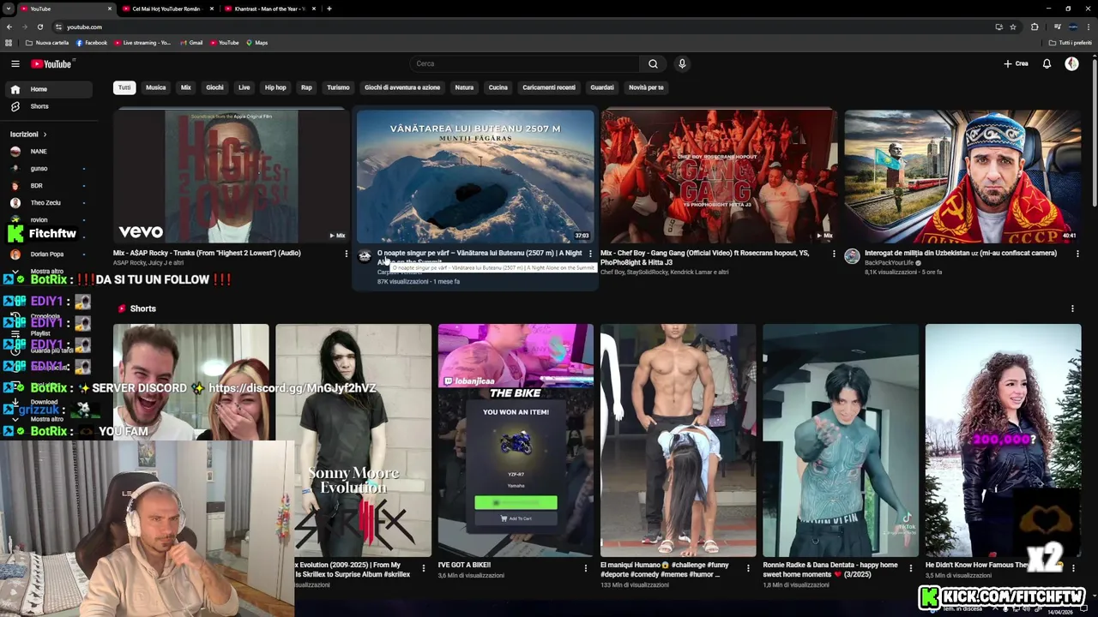
Task: Go to Home in the sidebar
Action: (x=50, y=89)
